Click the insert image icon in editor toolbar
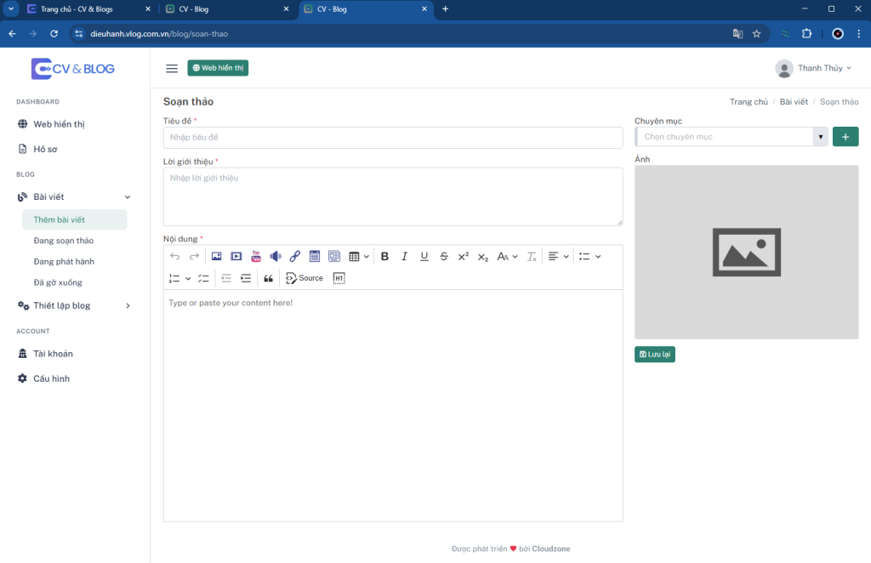Viewport: 871px width, 563px height. (216, 256)
